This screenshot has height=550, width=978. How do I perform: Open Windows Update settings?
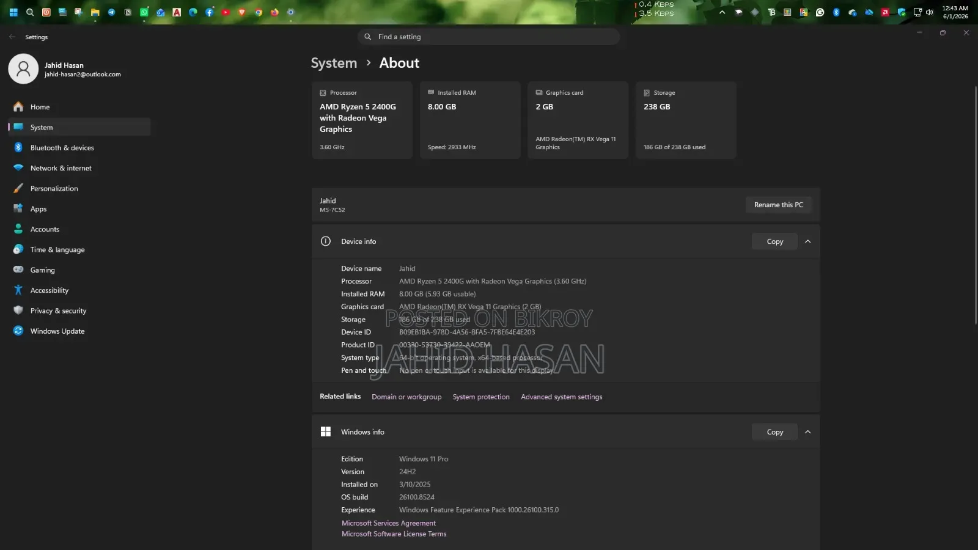point(79,331)
